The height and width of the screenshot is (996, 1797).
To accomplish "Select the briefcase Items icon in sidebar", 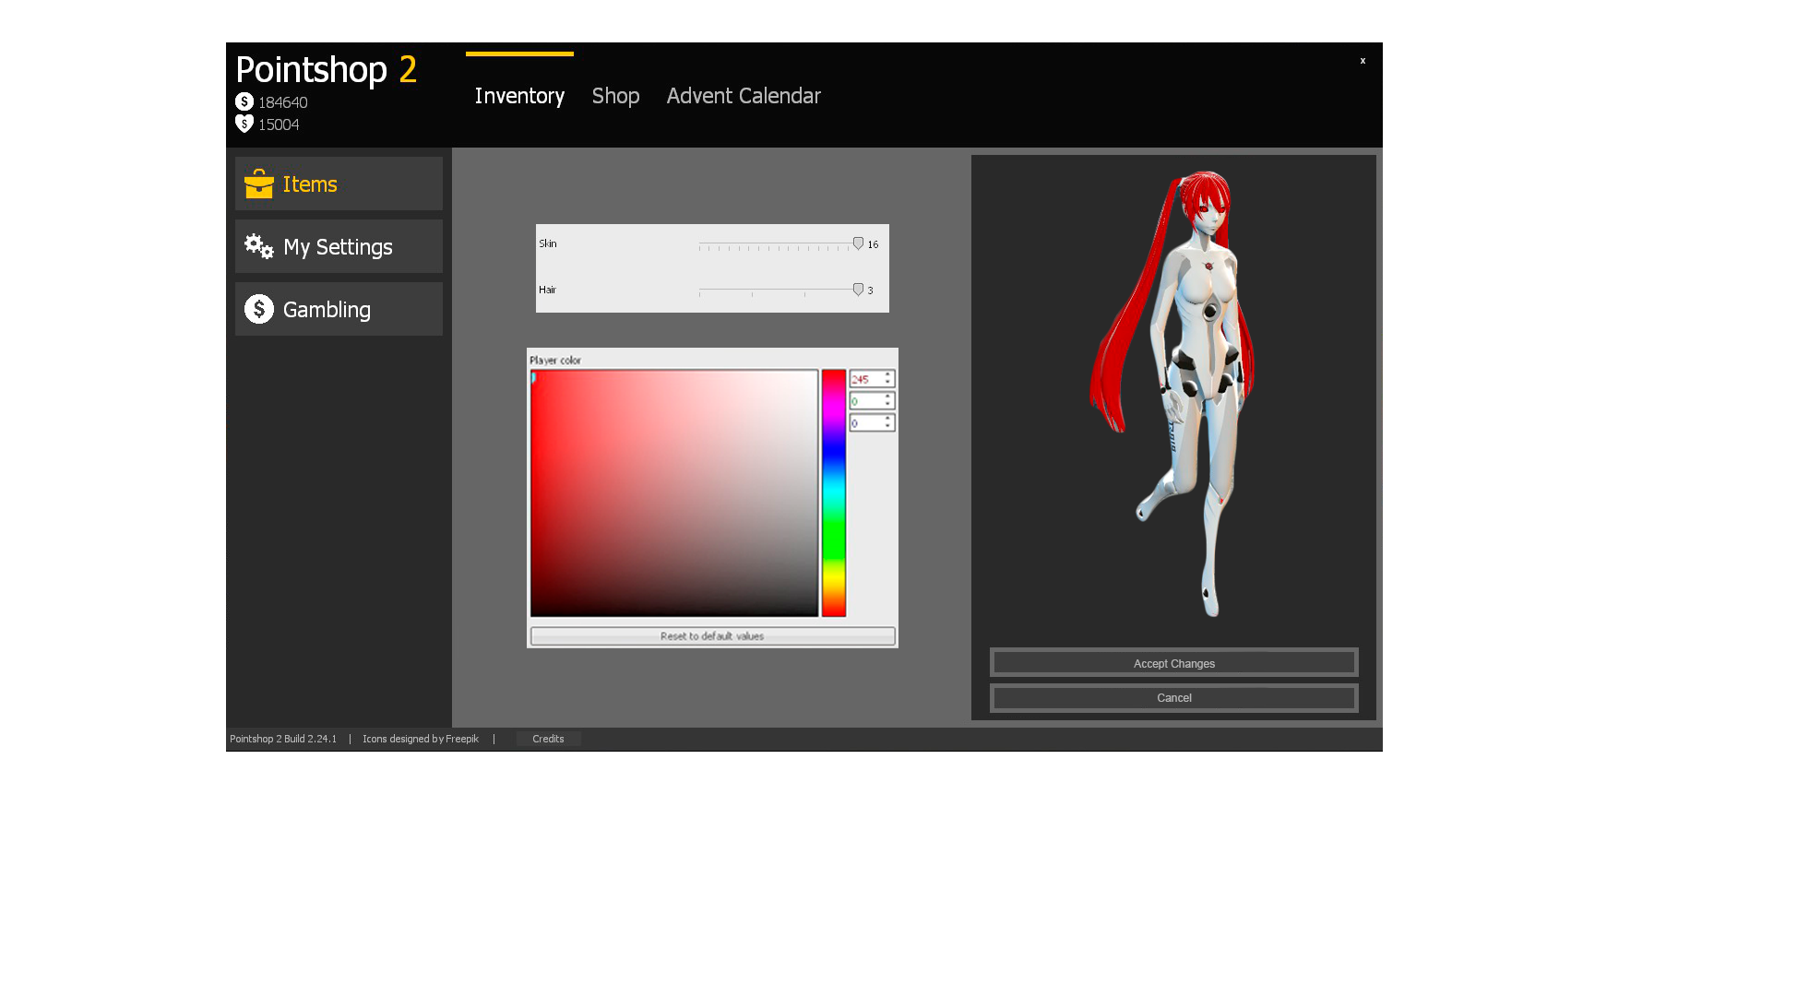I will coord(260,184).
